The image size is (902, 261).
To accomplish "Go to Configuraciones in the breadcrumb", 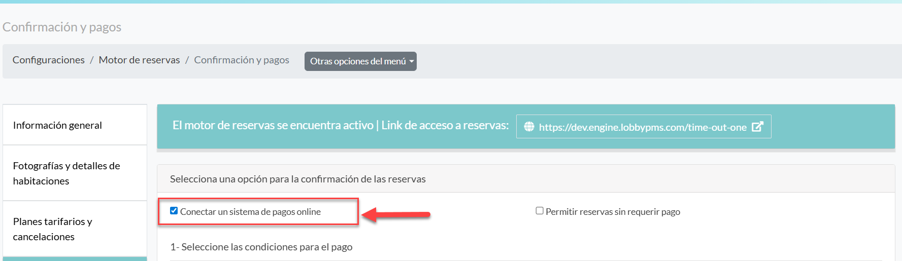I will point(49,60).
